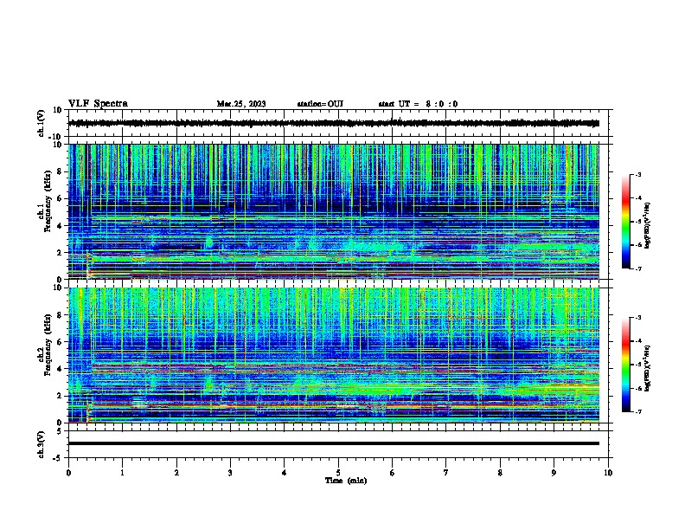Click the "VLF Spectra" plot title
Image resolution: width=685 pixels, height=530 pixels.
[x=98, y=104]
